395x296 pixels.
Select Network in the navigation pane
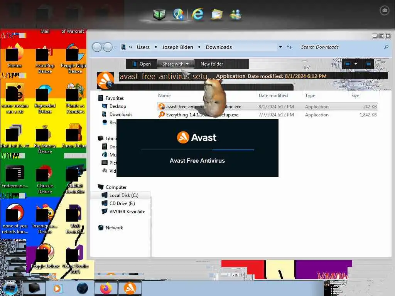pyautogui.click(x=114, y=227)
